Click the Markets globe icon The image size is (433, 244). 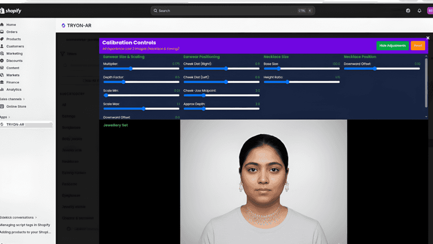click(2, 75)
